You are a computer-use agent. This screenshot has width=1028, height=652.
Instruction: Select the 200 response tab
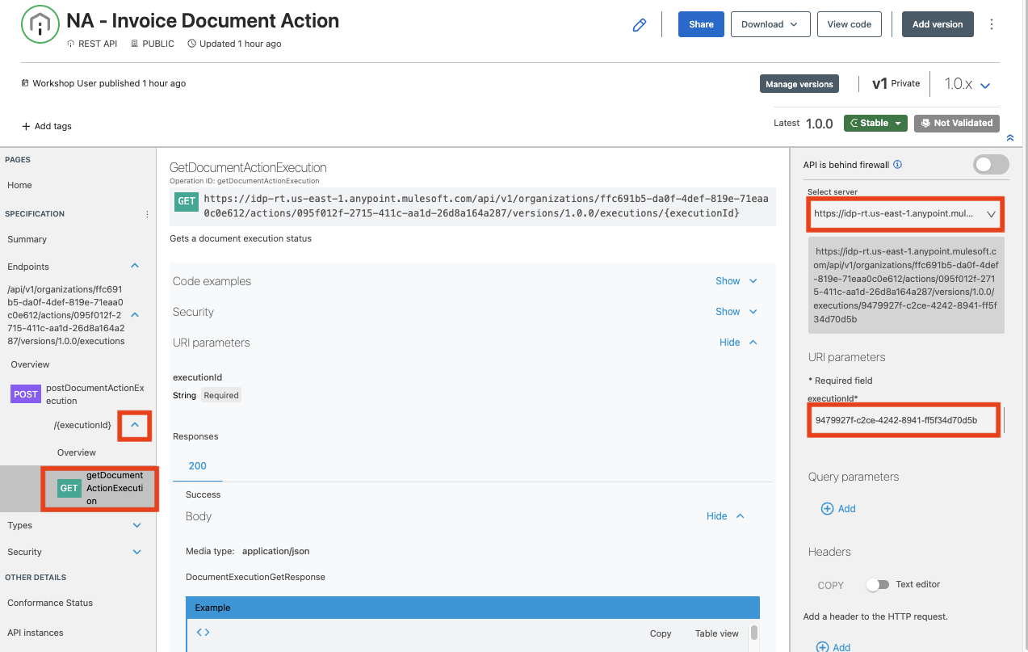point(198,466)
